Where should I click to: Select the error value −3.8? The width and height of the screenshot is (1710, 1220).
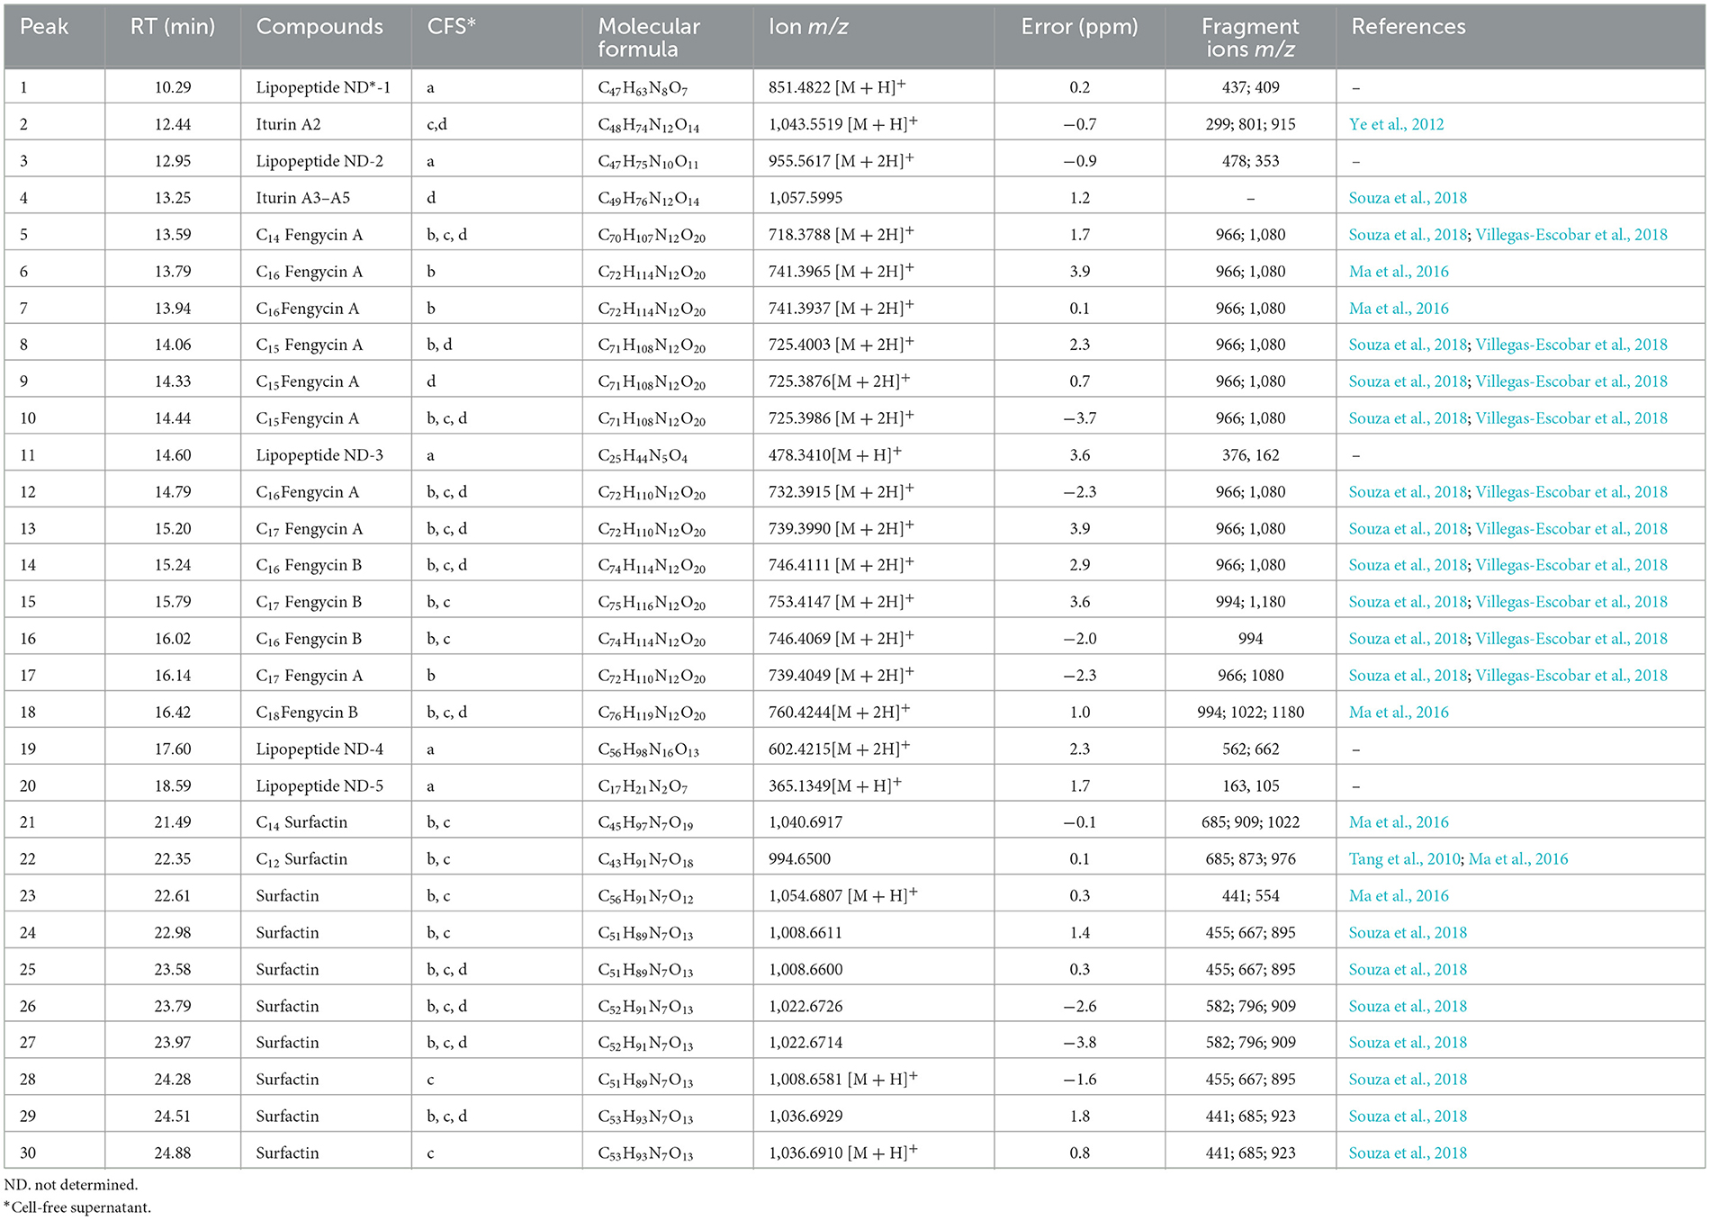coord(1079,1043)
